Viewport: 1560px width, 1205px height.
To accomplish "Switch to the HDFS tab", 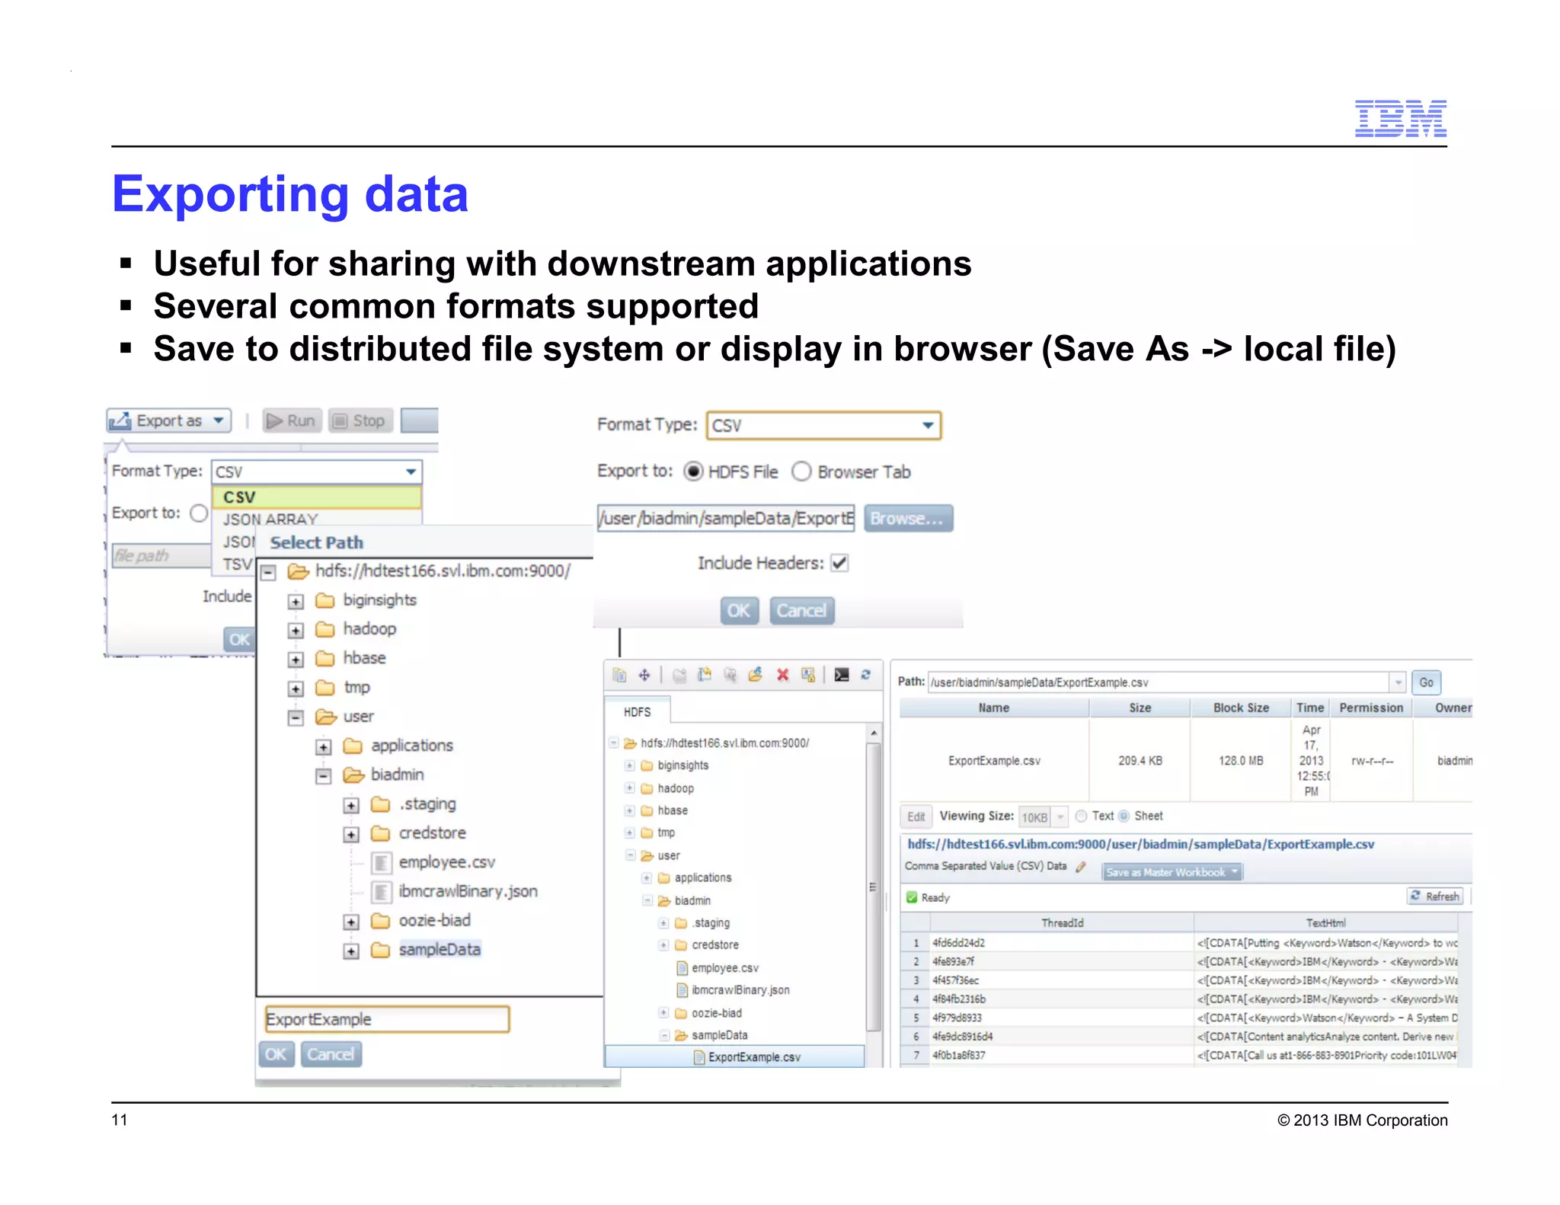I will coord(638,712).
